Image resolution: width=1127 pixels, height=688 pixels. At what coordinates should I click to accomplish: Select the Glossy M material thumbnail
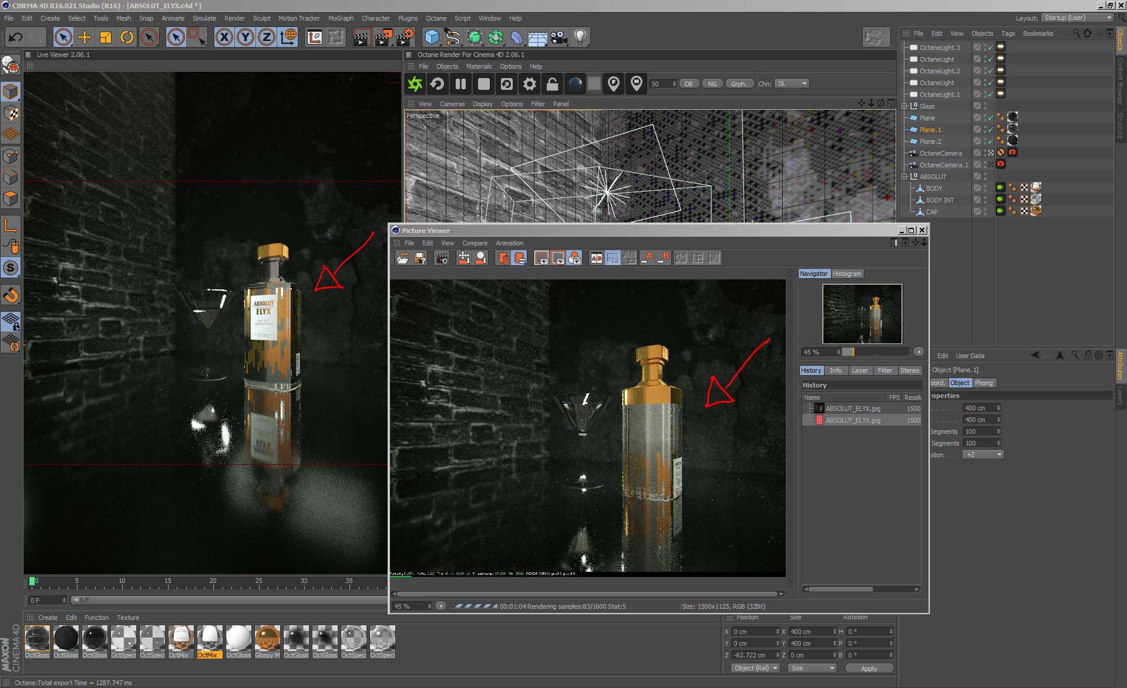click(x=267, y=641)
